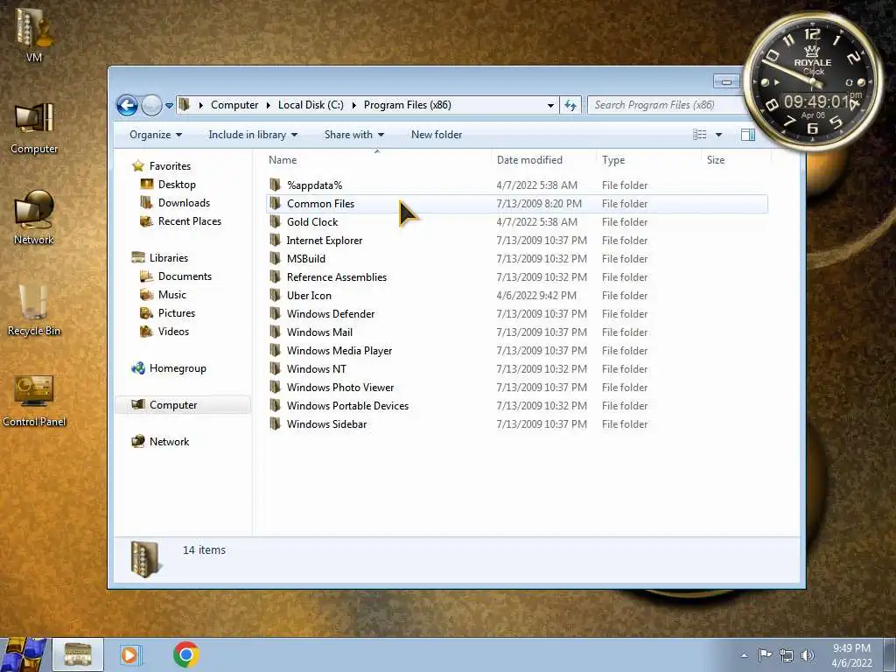Screen dimensions: 896x672
Task: Open Include in library menu
Action: 253,135
